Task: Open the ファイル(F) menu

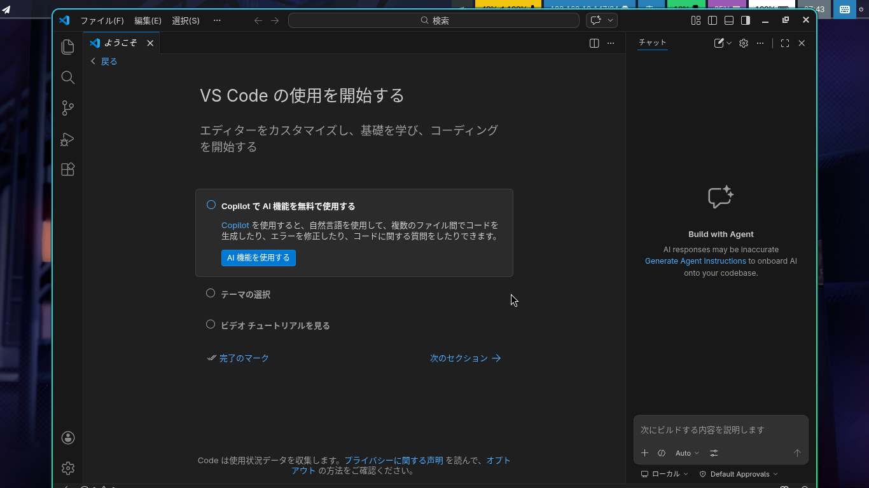Action: pos(102,20)
